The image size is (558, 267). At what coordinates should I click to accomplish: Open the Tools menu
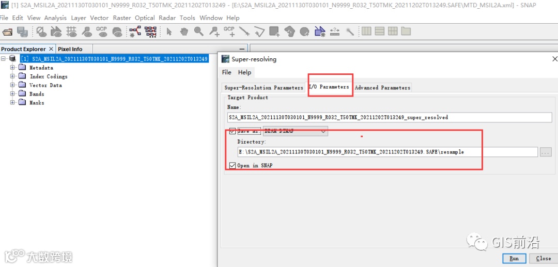[188, 18]
